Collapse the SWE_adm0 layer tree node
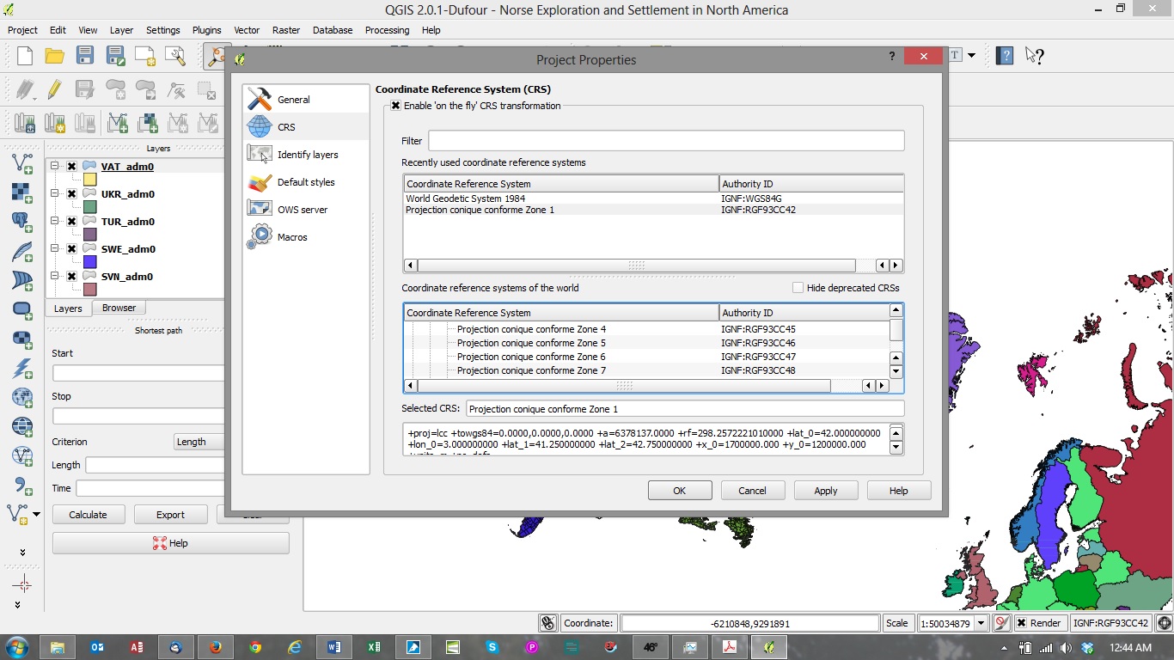The image size is (1174, 660). (55, 248)
